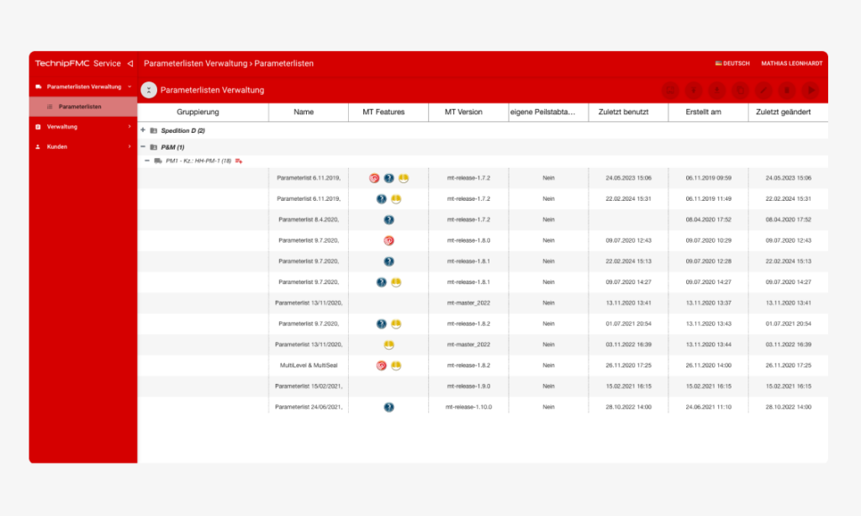The width and height of the screenshot is (861, 516).
Task: Click the mt-release-1.9.0 version cell
Action: (468, 387)
